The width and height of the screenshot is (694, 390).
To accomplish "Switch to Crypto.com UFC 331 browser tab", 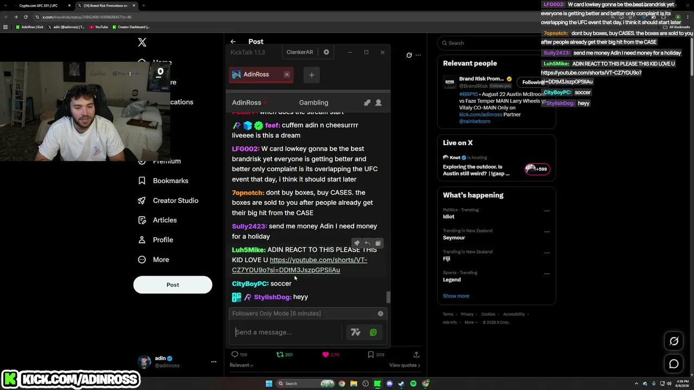I will tap(40, 5).
